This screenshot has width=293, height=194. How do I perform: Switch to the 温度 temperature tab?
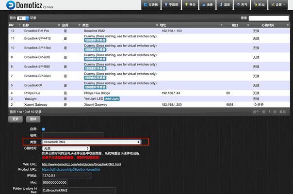225,5
